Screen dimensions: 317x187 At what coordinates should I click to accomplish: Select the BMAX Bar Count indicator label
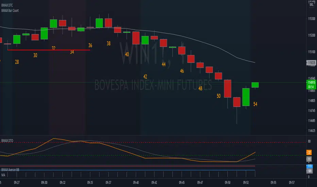point(10,11)
